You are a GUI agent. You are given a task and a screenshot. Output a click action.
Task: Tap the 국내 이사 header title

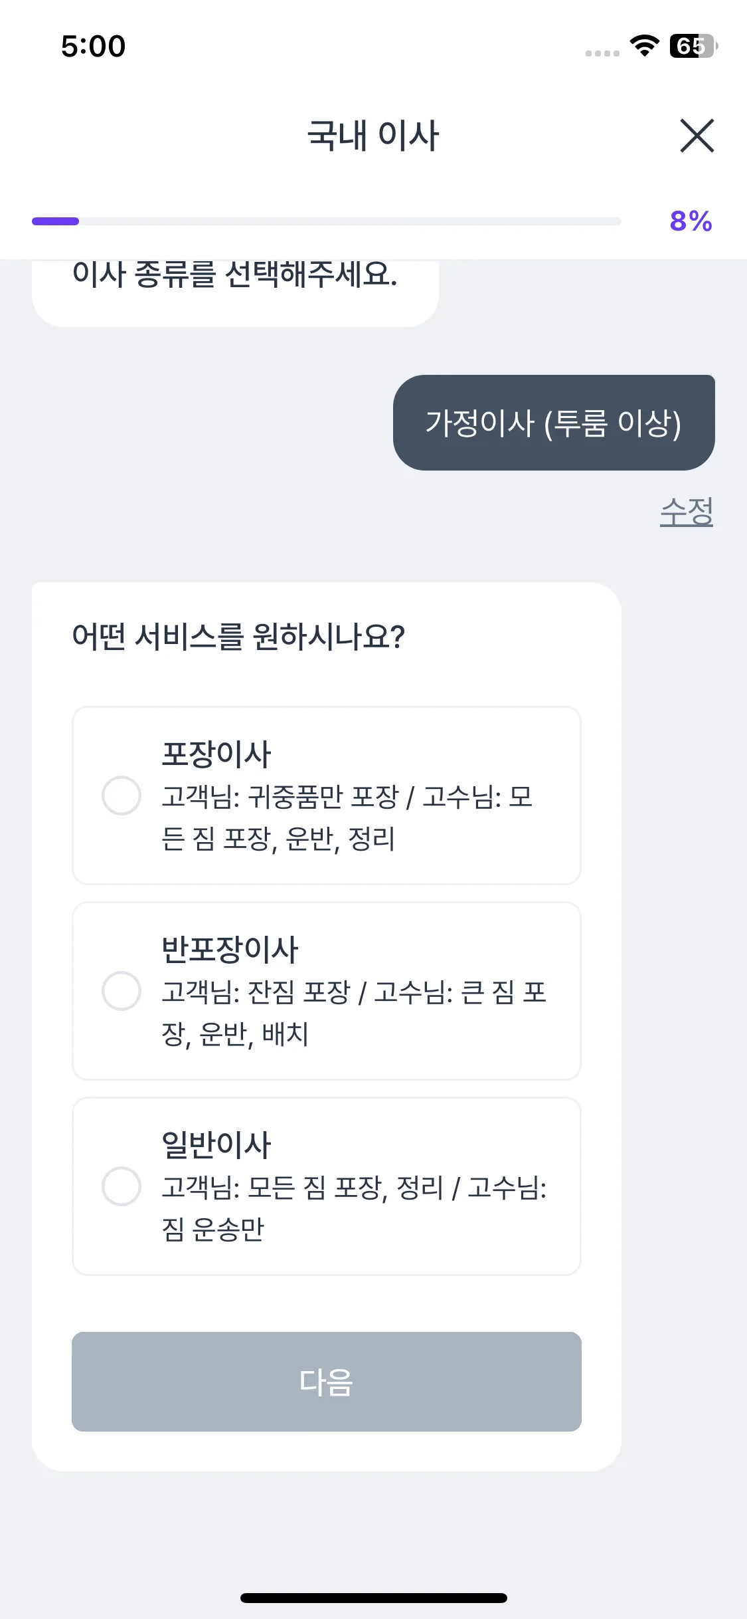pyautogui.click(x=373, y=136)
